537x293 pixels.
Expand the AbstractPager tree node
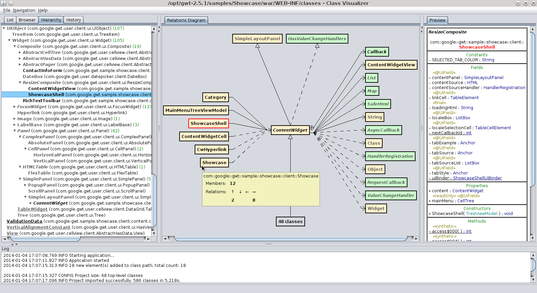(20, 65)
